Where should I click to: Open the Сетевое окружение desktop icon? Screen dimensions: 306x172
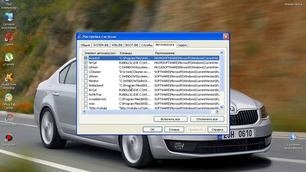[9, 21]
